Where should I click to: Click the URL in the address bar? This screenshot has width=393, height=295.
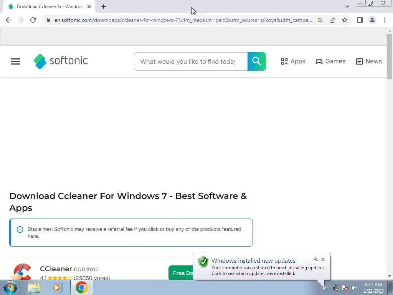pyautogui.click(x=183, y=20)
